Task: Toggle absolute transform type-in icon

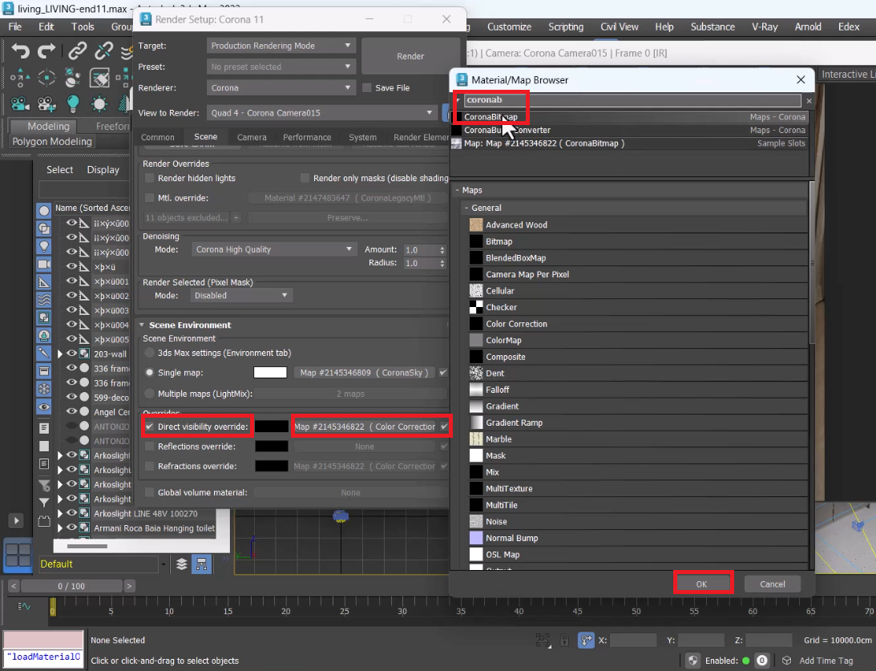Action: pyautogui.click(x=586, y=641)
